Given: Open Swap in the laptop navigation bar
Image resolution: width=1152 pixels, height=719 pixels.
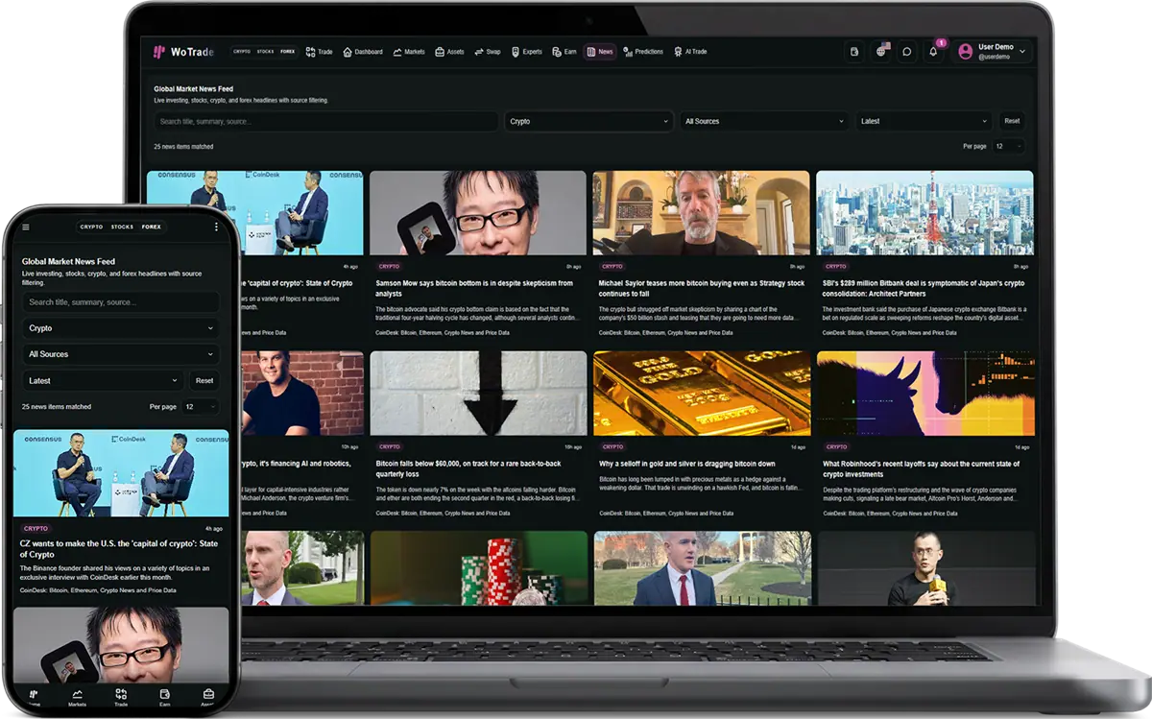Looking at the screenshot, I should [488, 52].
